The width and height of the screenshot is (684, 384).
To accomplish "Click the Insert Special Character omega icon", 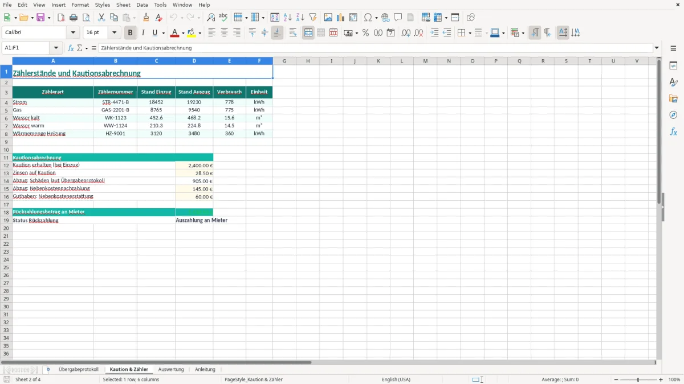I will click(x=368, y=18).
